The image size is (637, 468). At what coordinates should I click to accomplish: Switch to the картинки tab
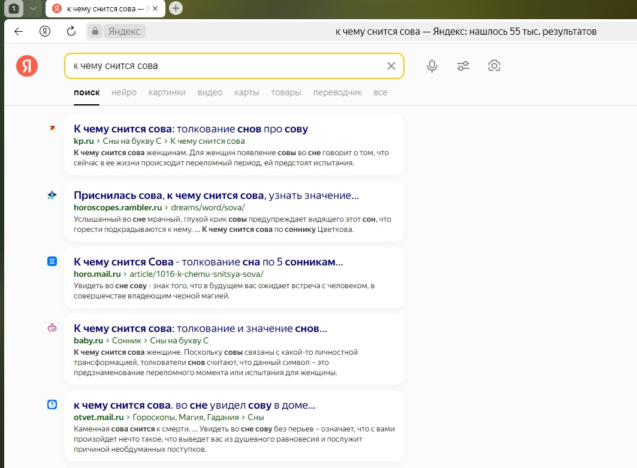point(167,92)
